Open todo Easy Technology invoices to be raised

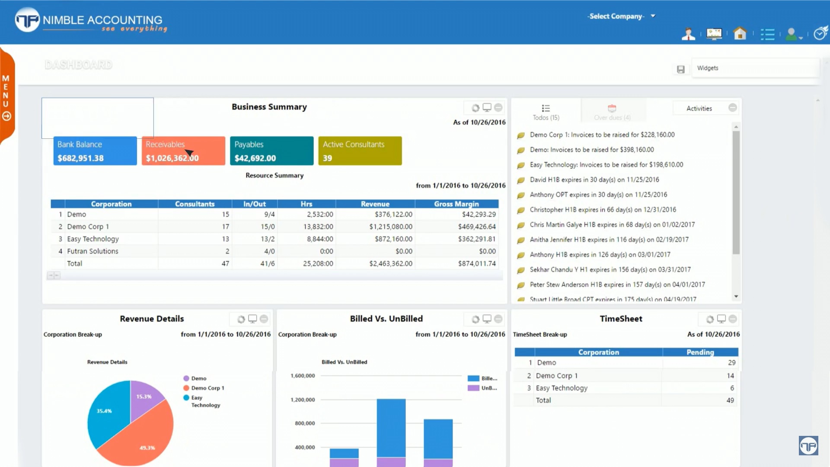point(607,165)
